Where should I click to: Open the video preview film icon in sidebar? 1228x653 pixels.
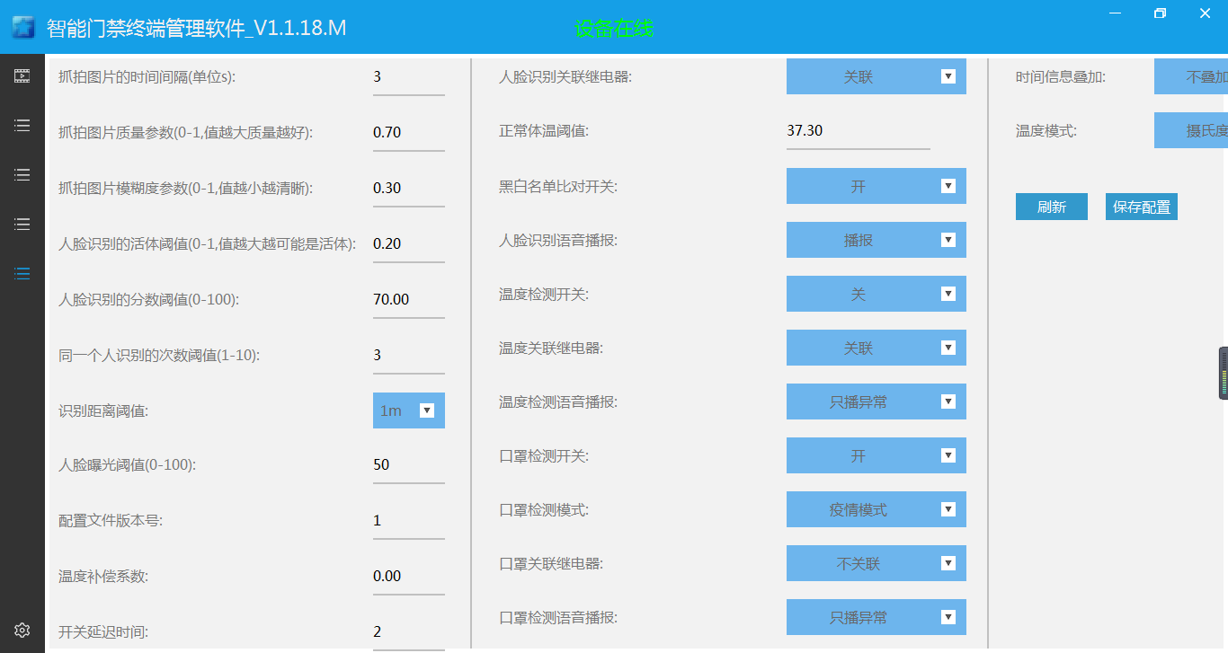click(x=22, y=76)
